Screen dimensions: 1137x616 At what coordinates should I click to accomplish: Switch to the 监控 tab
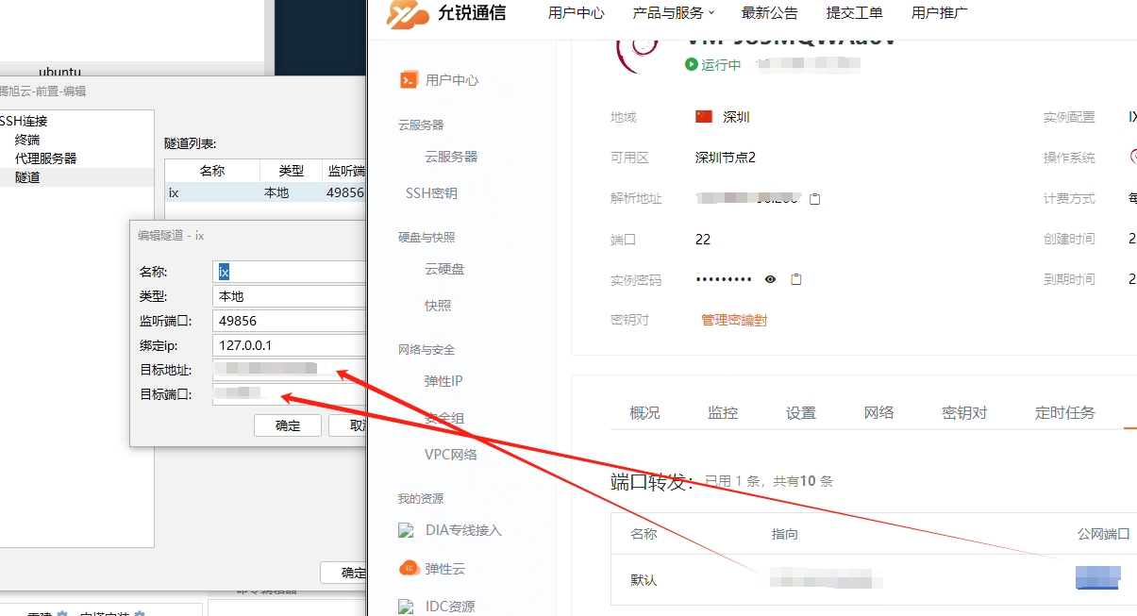(x=723, y=412)
